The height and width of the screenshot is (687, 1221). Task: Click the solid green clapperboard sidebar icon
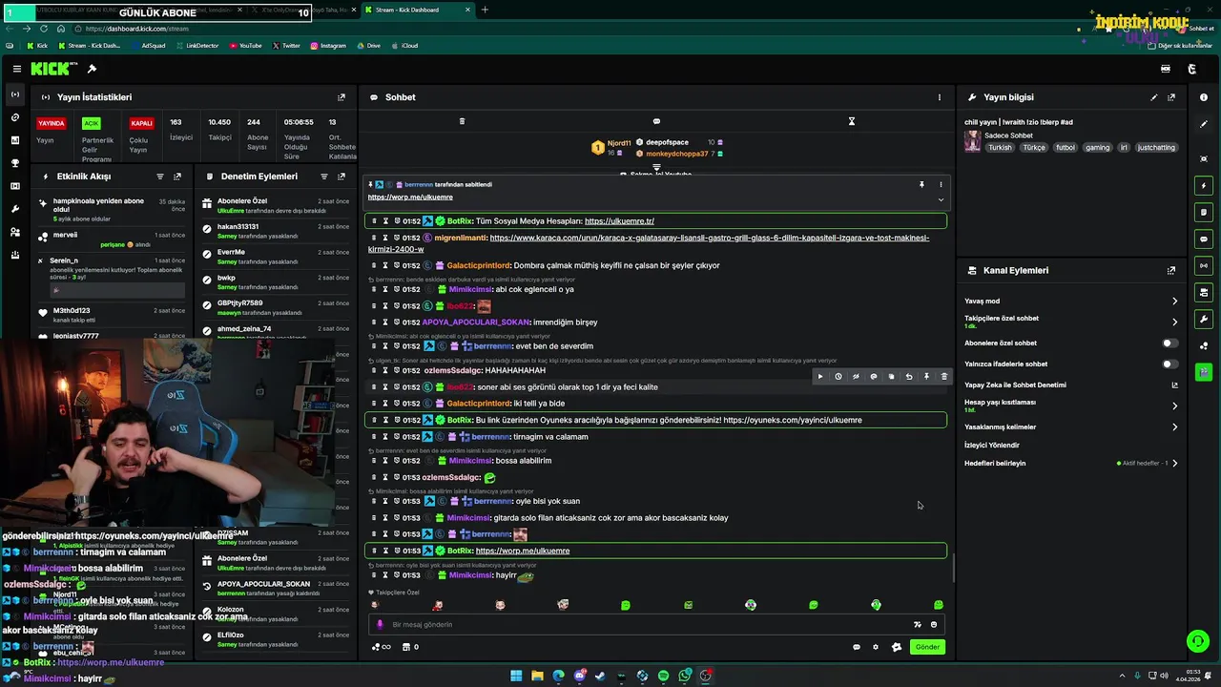click(x=1204, y=372)
